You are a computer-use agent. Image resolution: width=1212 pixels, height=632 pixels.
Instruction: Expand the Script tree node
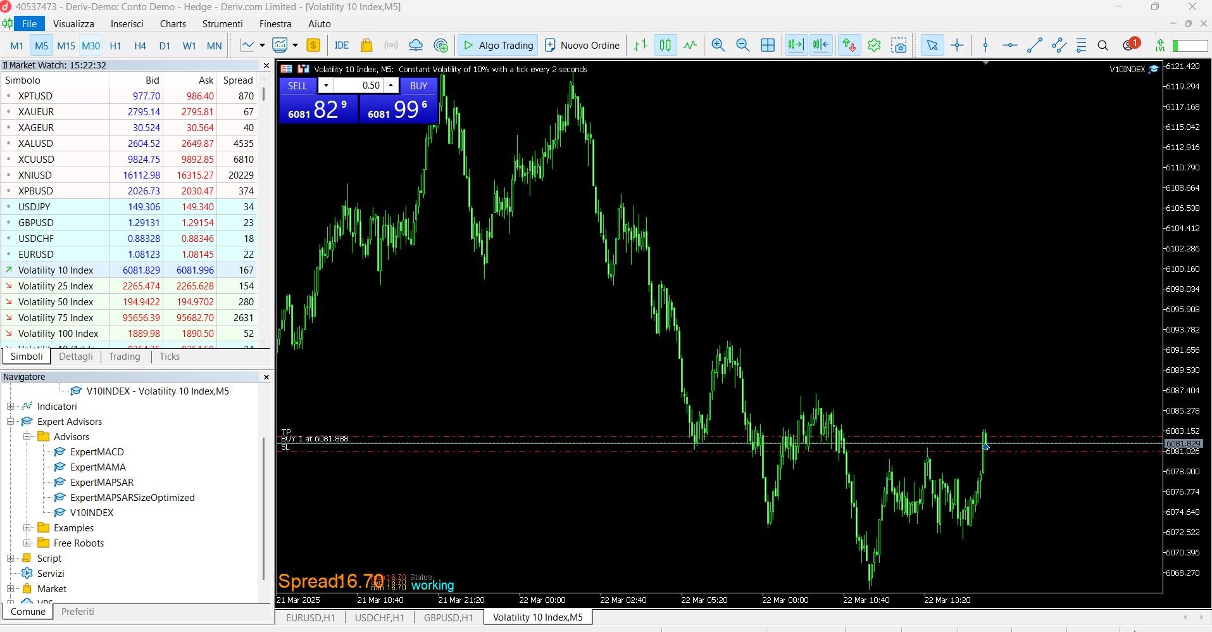coord(10,559)
